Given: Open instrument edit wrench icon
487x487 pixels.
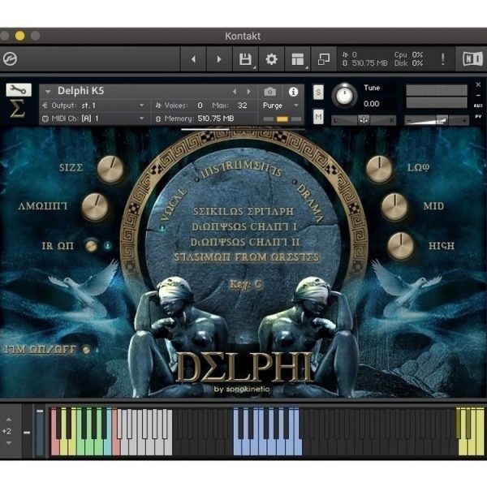Looking at the screenshot, I should [x=19, y=90].
